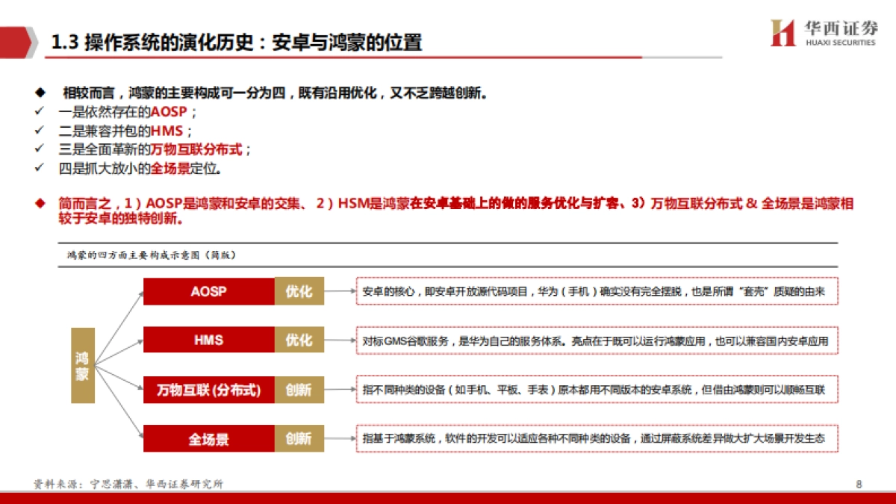Expand the arrow pointing to 全场景 description

[340, 439]
